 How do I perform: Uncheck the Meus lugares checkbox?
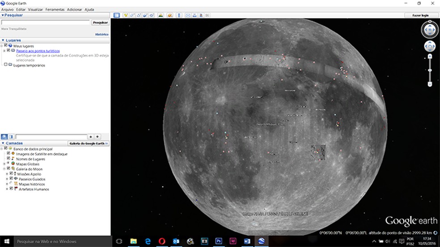6,45
